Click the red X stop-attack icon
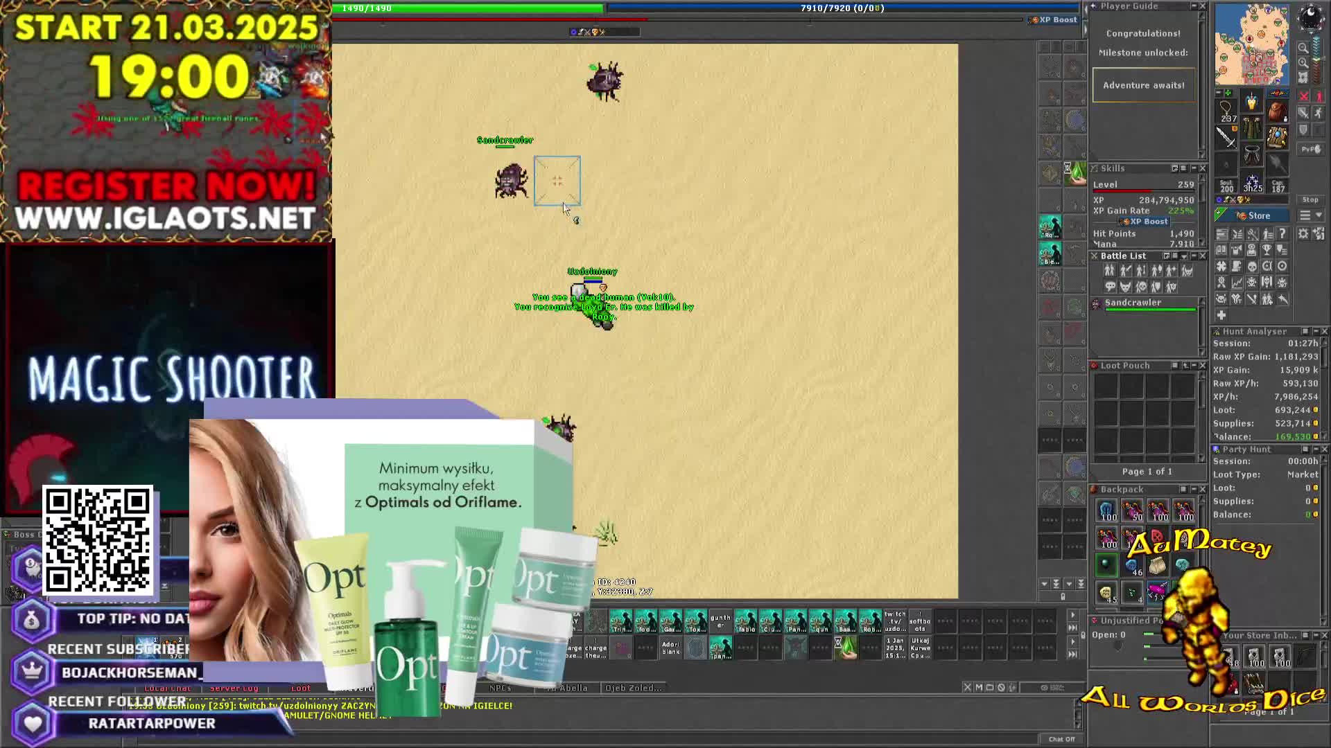The width and height of the screenshot is (1331, 748). tap(1304, 96)
